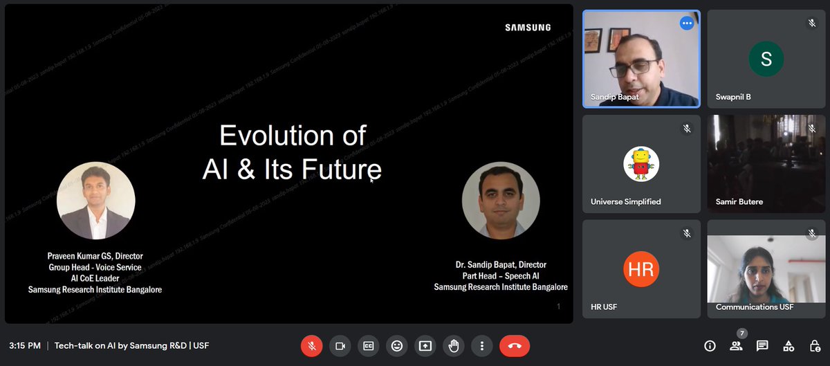The width and height of the screenshot is (830, 366).
Task: Open the chat with everyone panel
Action: tap(762, 345)
